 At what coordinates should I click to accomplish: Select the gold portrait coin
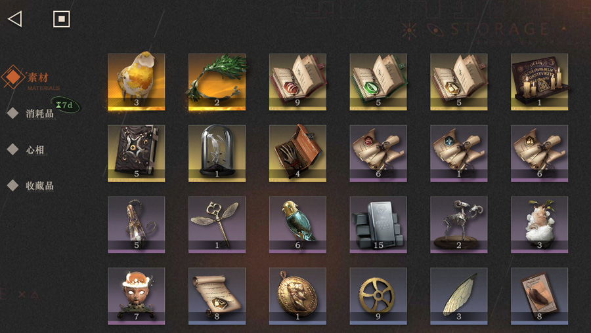297,296
